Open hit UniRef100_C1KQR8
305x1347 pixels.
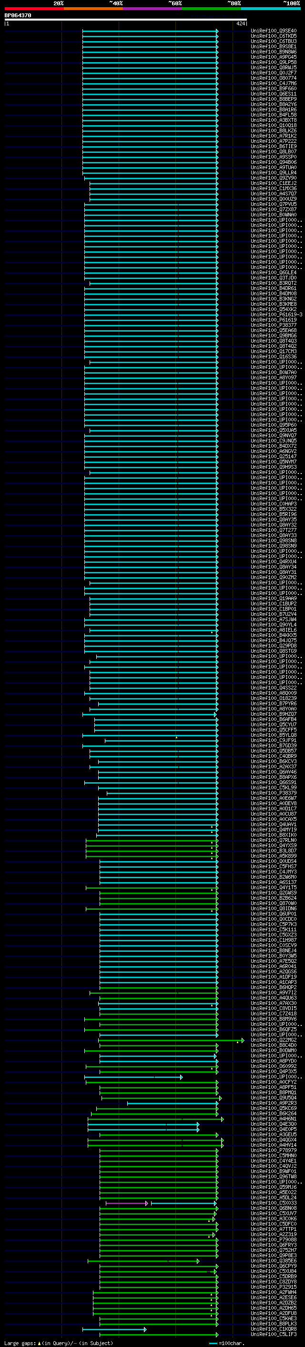[x=274, y=1329]
